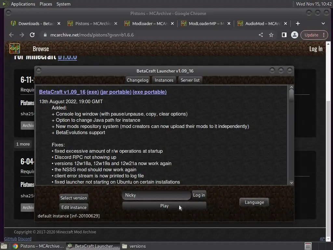Switch to the BetaCraft Launcher taskbar item
This screenshot has width=333, height=250.
(93, 246)
